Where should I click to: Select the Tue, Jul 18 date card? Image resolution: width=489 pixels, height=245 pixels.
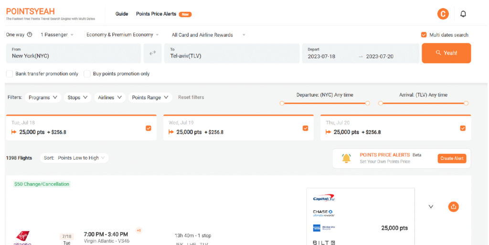[81, 128]
